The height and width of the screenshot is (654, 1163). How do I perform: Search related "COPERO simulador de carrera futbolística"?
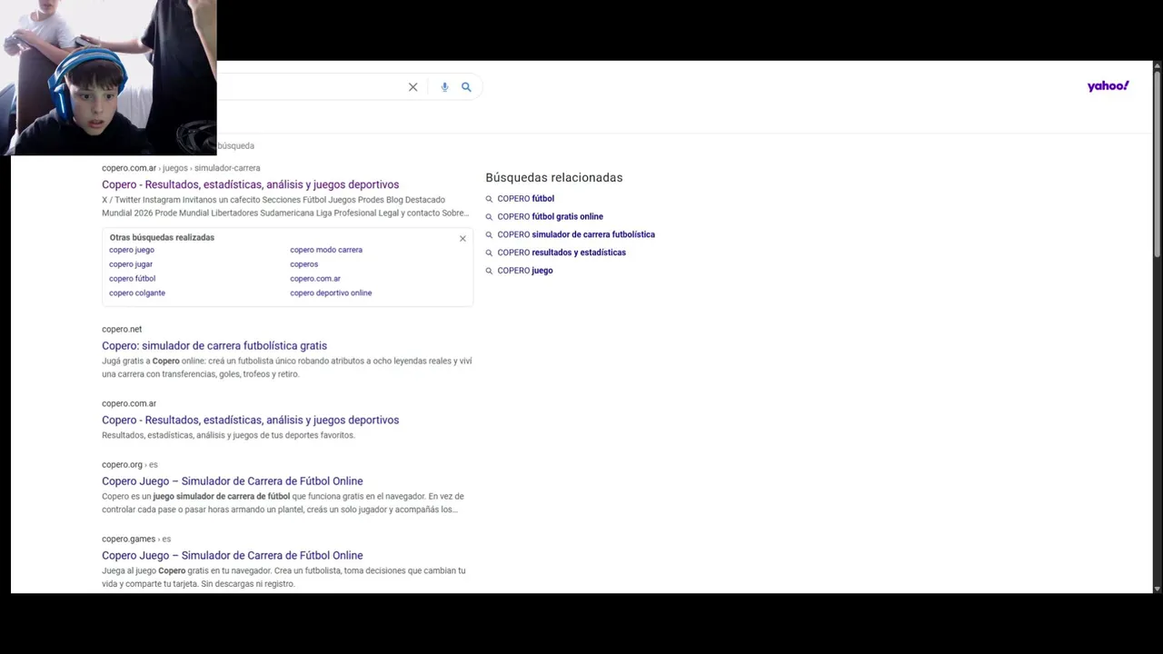(576, 235)
